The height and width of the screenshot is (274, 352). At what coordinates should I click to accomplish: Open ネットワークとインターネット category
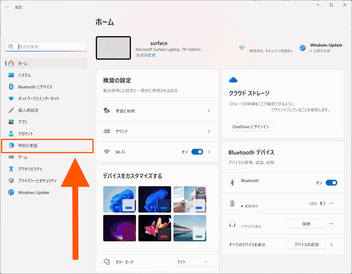pos(46,98)
